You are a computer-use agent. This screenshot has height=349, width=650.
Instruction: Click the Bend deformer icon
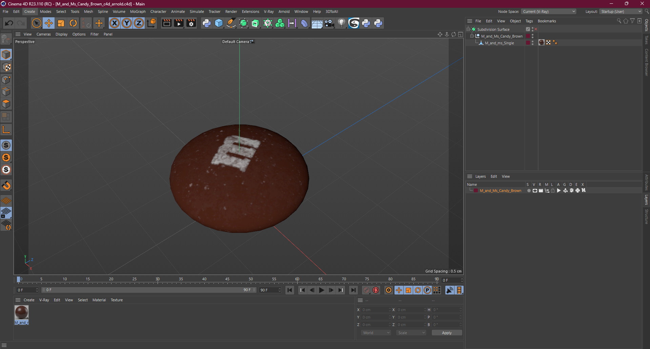point(304,23)
